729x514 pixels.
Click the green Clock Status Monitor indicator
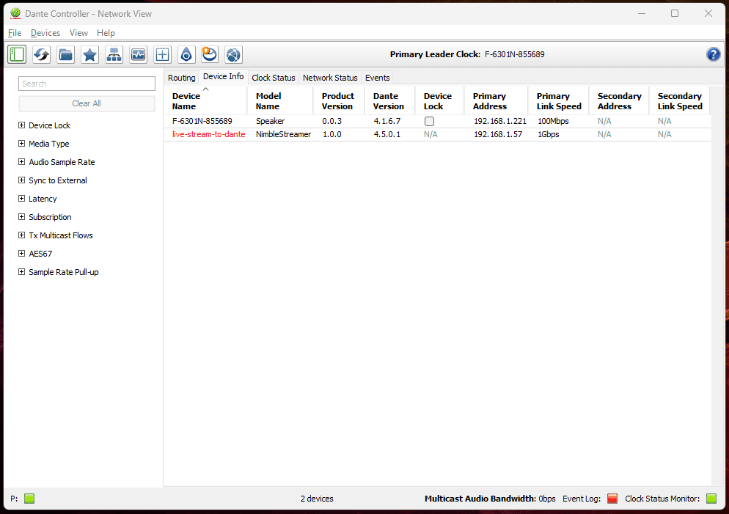pos(711,499)
